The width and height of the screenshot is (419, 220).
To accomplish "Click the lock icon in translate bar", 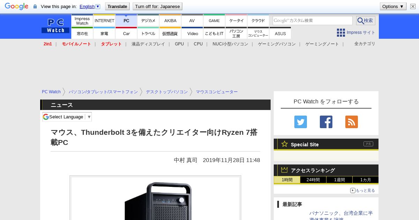I will coord(35,6).
